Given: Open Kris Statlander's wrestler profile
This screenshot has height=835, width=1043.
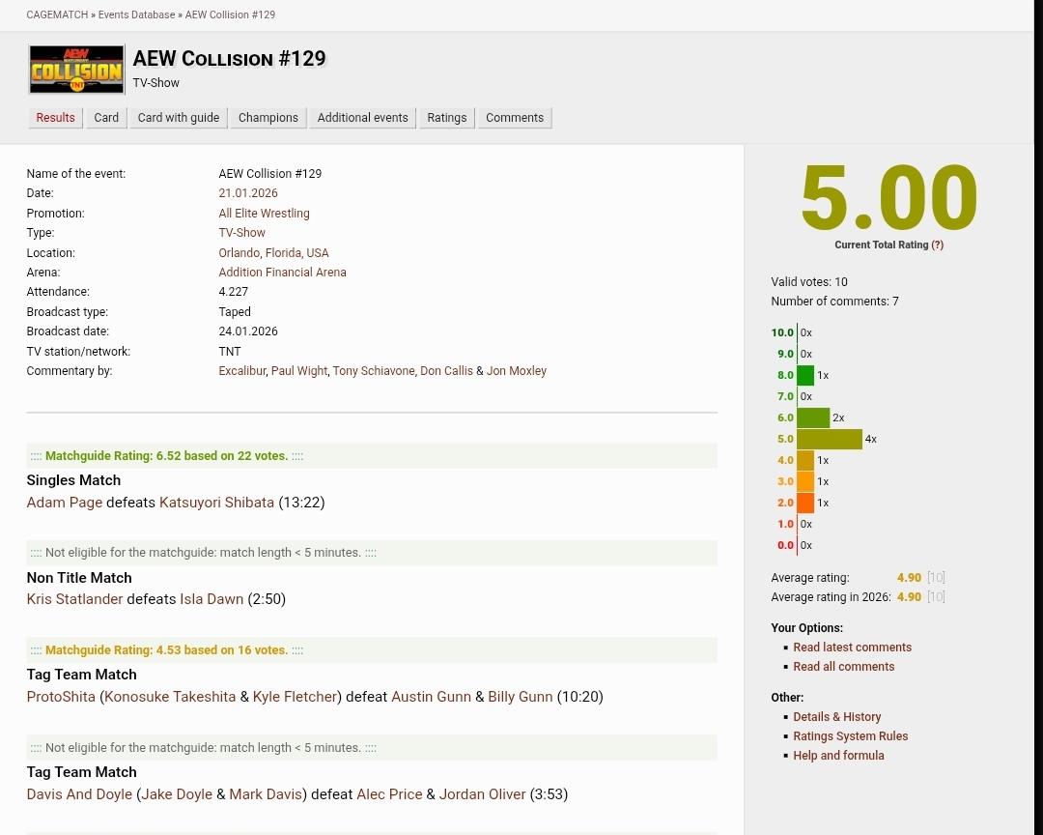Looking at the screenshot, I should [x=74, y=599].
